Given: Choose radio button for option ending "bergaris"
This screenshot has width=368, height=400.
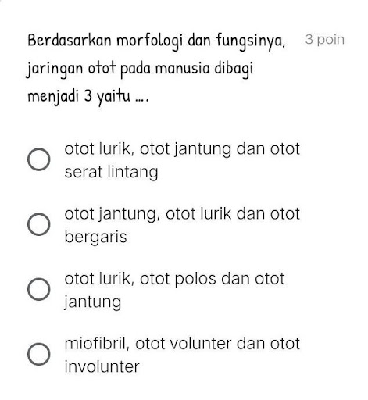Looking at the screenshot, I should pyautogui.click(x=39, y=224).
